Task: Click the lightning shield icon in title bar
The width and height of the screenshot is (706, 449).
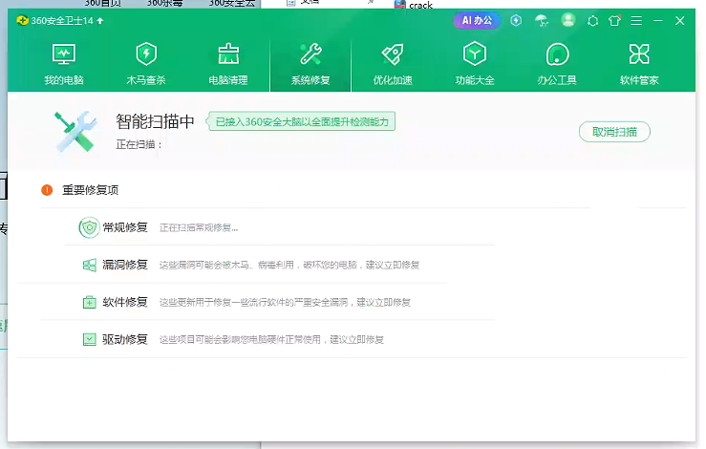Action: [516, 20]
